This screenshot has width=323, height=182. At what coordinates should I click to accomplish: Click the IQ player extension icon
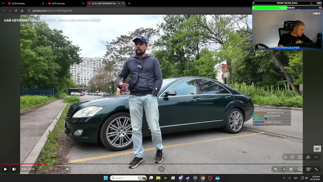(284, 169)
